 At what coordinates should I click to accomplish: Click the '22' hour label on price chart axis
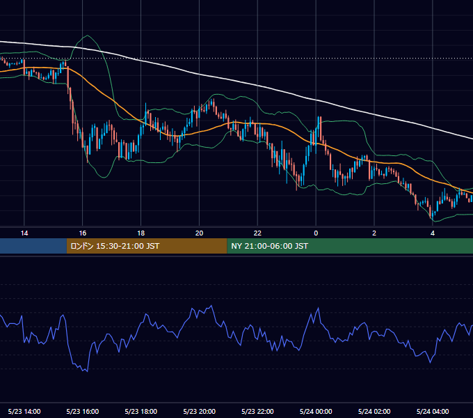pos(257,233)
